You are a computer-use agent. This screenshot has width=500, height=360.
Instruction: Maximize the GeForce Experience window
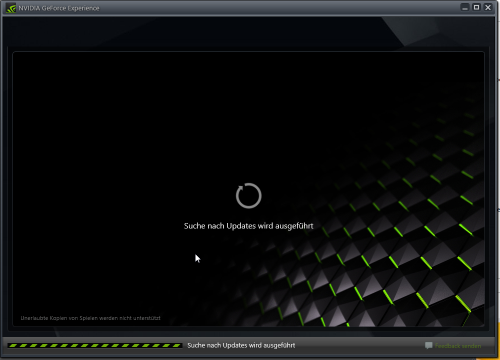476,7
